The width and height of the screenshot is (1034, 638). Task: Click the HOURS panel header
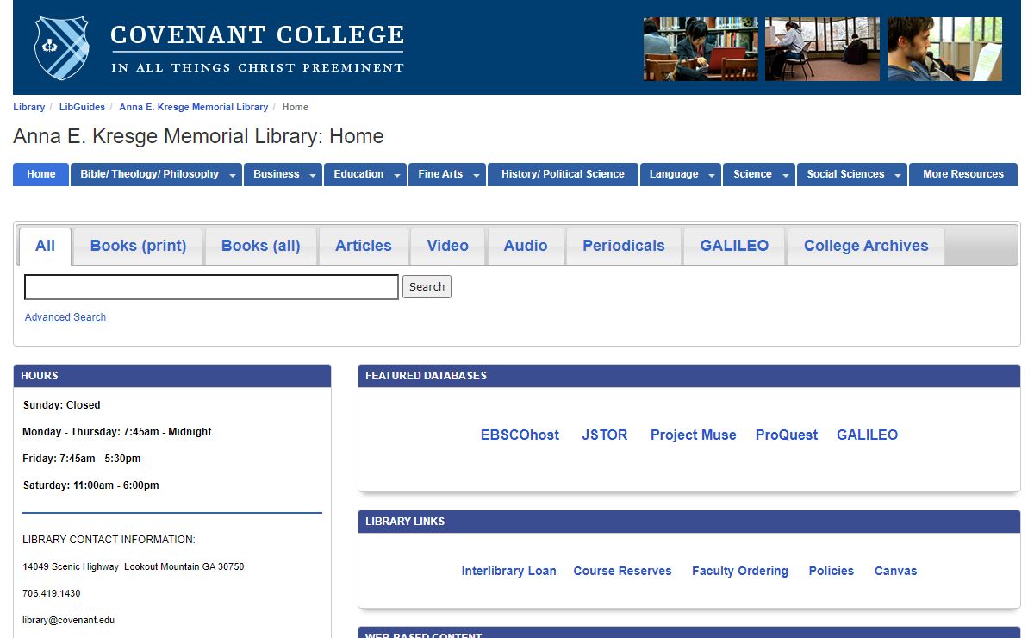(x=172, y=376)
